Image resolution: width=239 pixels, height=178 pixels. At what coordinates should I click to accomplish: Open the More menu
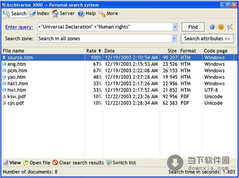(x=108, y=14)
